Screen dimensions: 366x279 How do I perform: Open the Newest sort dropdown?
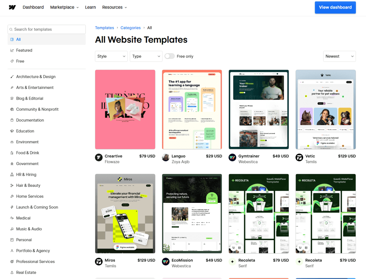[x=340, y=56]
